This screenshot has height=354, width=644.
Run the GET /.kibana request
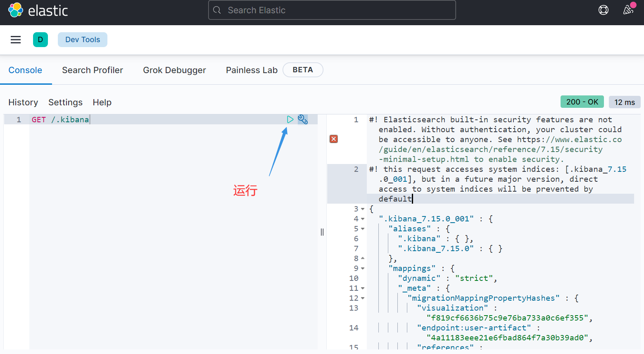[x=290, y=119]
